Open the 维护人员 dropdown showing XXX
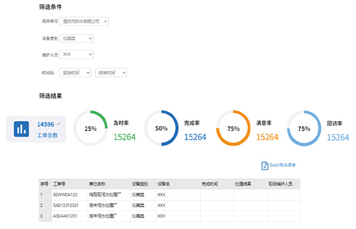Screen dimensions: 356x229 point(76,55)
